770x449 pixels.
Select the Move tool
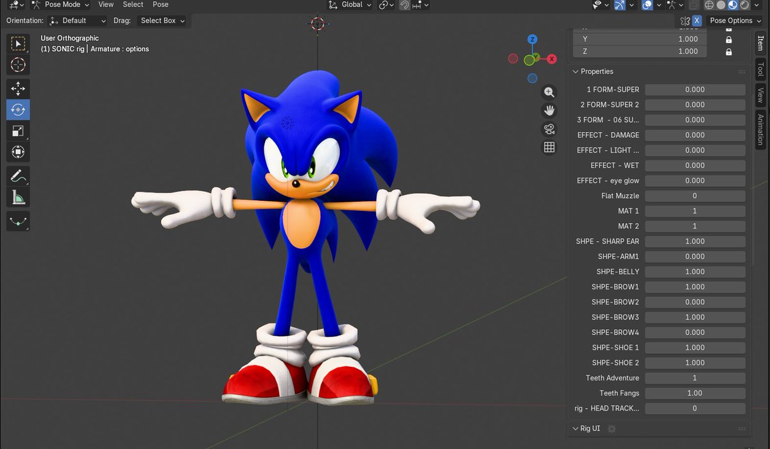pos(18,89)
